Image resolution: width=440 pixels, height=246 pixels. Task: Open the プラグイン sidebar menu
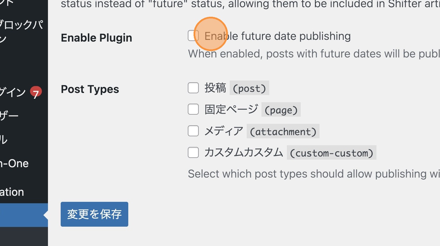(x=13, y=92)
